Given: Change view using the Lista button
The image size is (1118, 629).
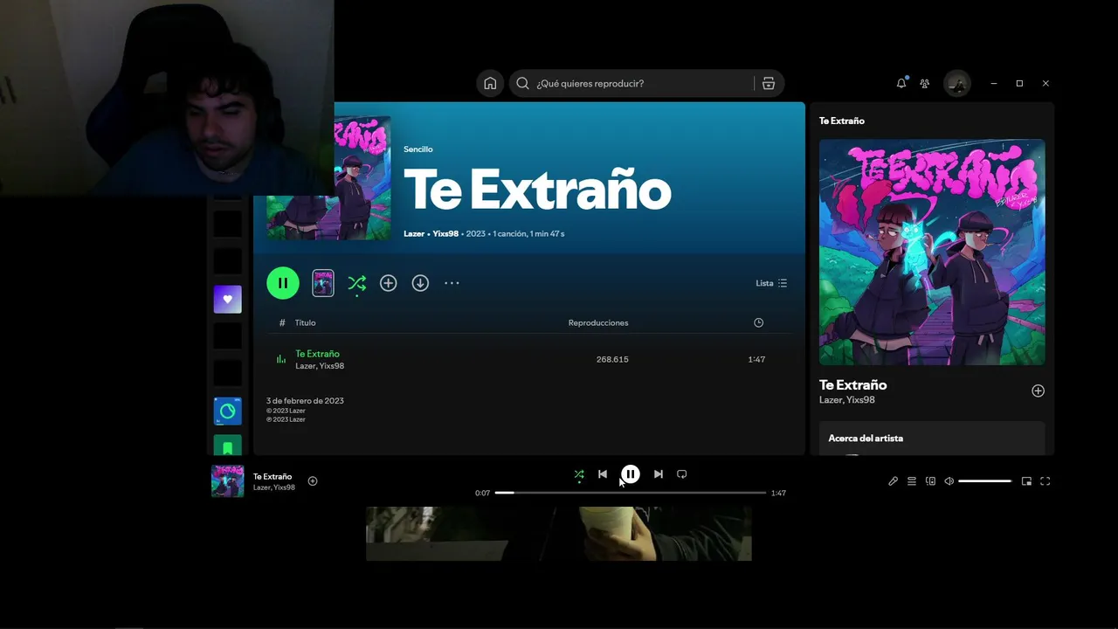Looking at the screenshot, I should (x=771, y=283).
